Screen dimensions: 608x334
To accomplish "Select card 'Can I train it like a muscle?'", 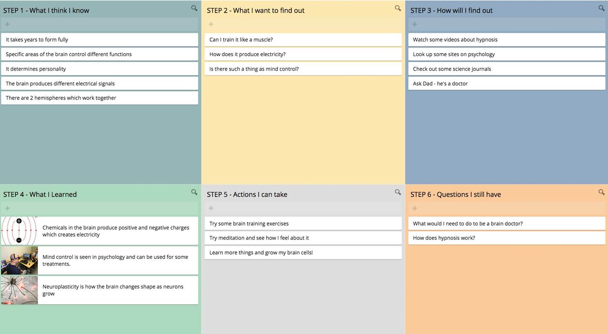I will pyautogui.click(x=303, y=40).
